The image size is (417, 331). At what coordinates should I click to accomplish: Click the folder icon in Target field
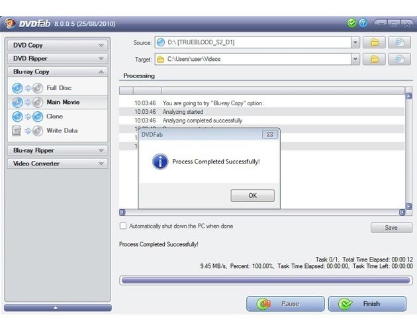[161, 60]
